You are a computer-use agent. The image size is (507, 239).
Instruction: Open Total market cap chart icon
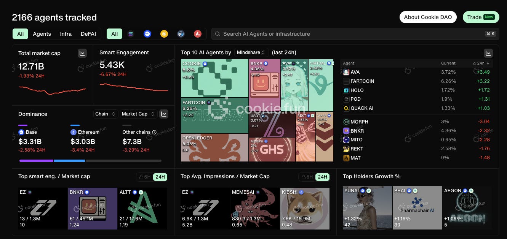[82, 53]
